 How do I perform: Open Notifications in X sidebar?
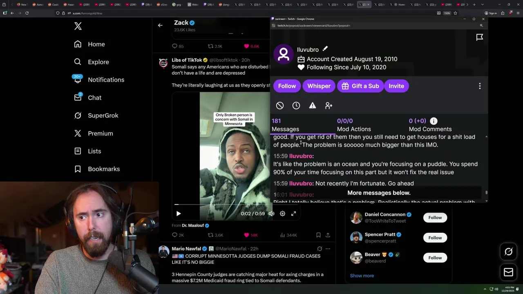[99, 80]
